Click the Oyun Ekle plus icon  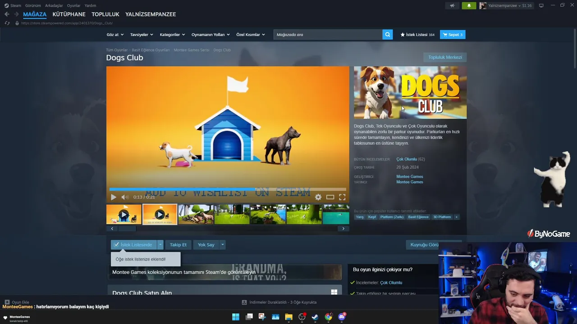pos(7,302)
